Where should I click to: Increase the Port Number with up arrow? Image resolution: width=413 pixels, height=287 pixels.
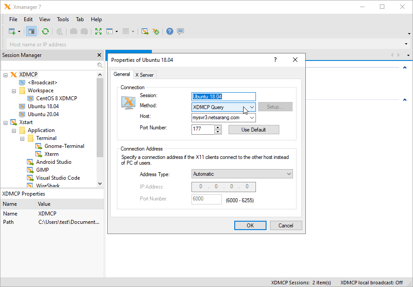[x=218, y=128]
